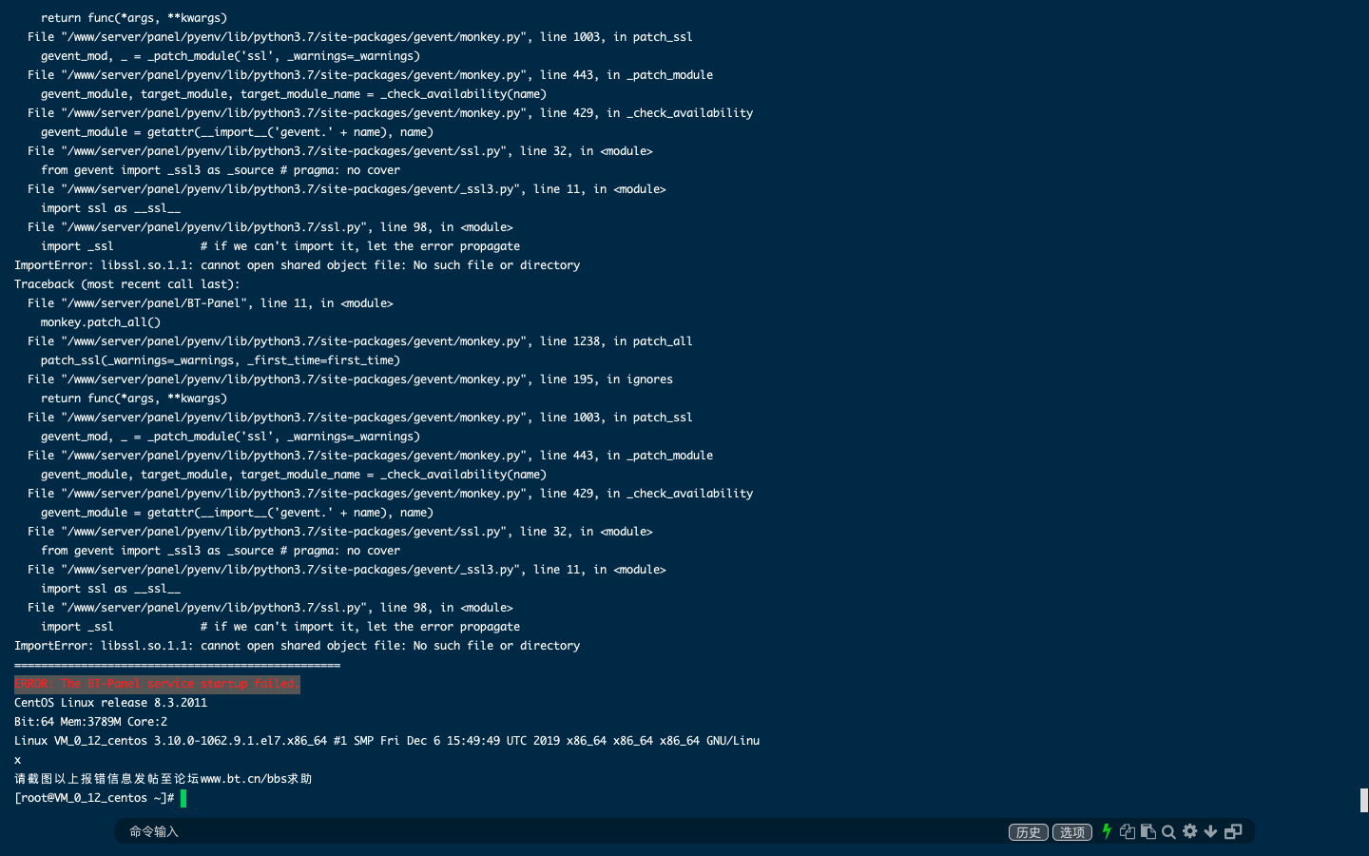Click the last ImportError libssl.so.1.1 line
Screen dimensions: 1369x856
pos(297,646)
